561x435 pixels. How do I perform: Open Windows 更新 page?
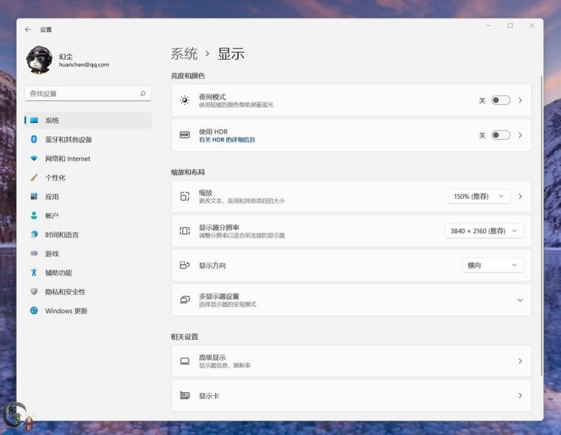point(88,311)
